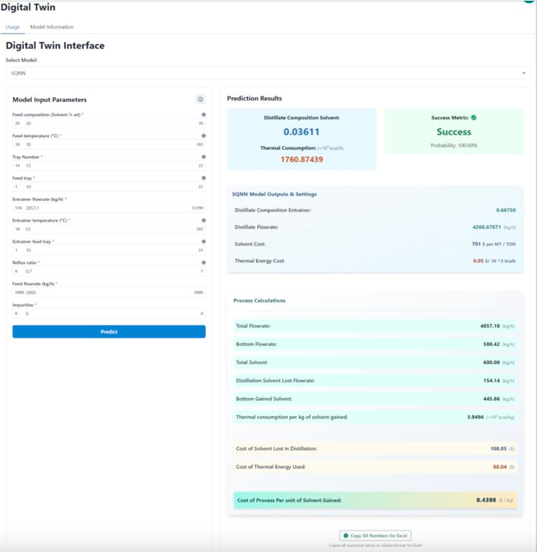Image resolution: width=537 pixels, height=552 pixels.
Task: Click Copy All Numbers for Excel button
Action: click(375, 535)
